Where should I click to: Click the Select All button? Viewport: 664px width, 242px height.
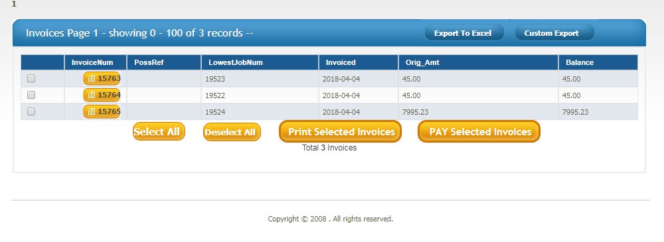159,131
